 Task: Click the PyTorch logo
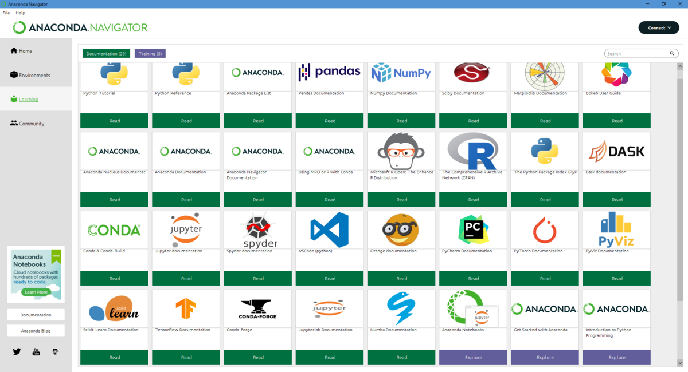coord(545,230)
